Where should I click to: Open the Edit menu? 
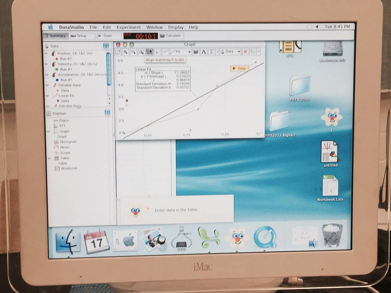click(107, 27)
